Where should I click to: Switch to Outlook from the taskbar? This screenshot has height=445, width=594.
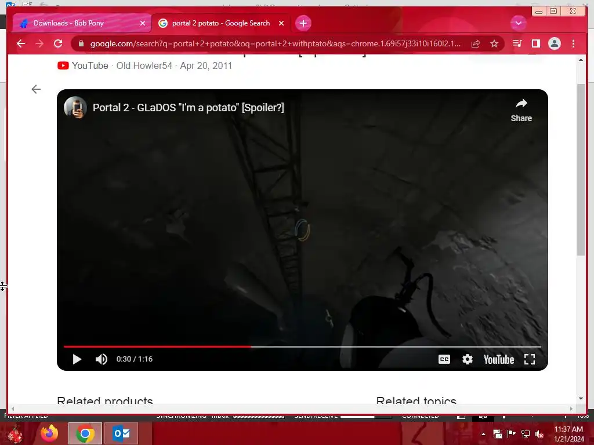pyautogui.click(x=121, y=433)
